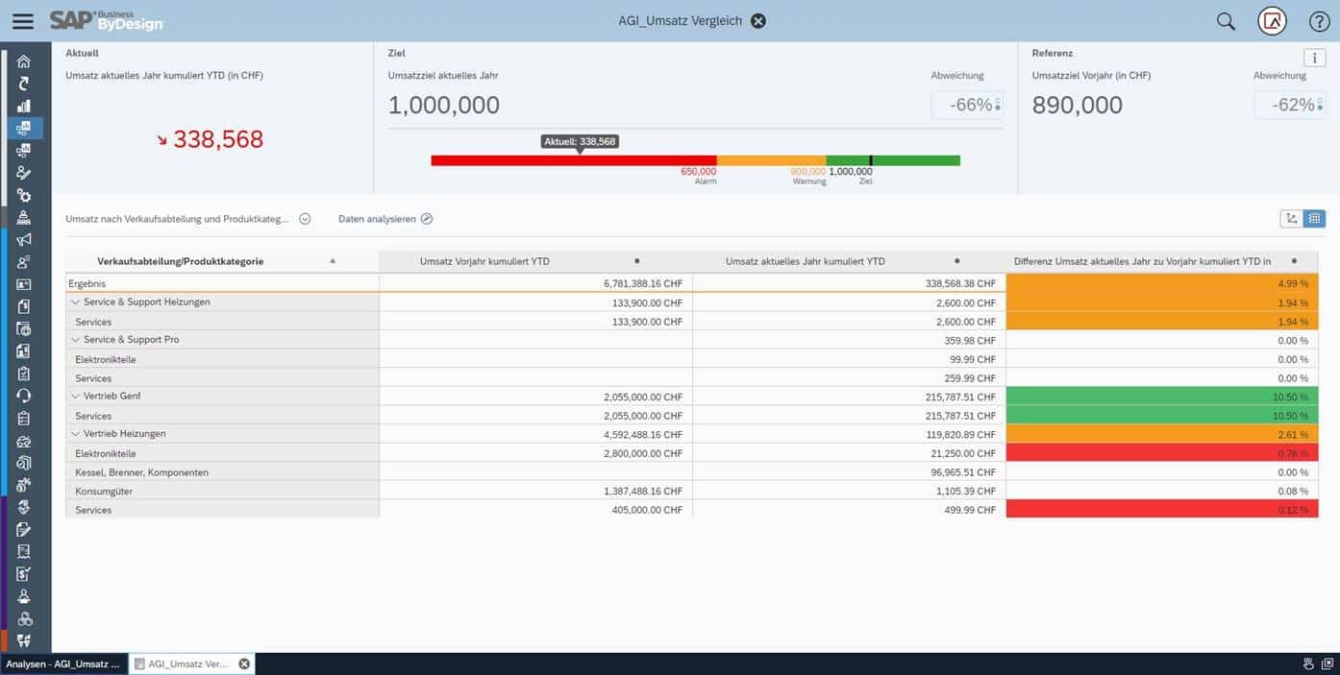Click the bar chart icon in sidebar
This screenshot has height=675, width=1340.
click(x=24, y=106)
